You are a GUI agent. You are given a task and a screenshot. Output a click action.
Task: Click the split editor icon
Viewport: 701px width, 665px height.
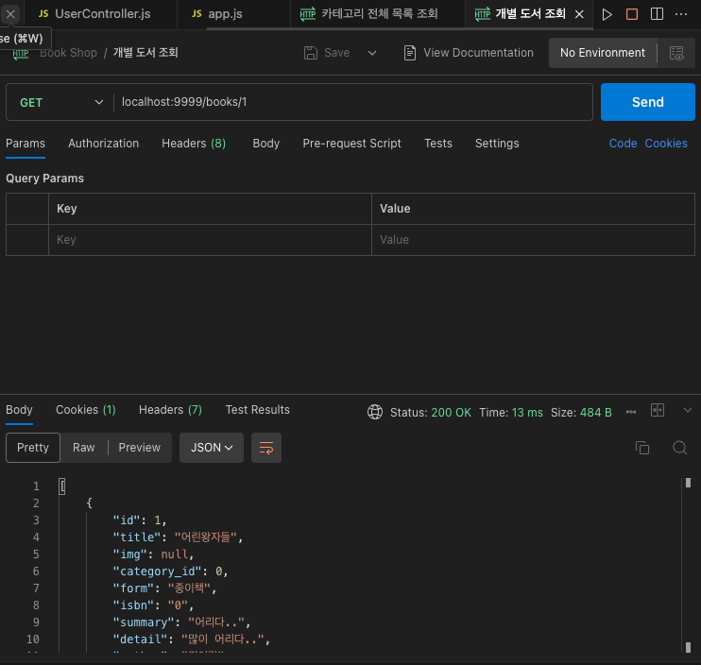(657, 14)
